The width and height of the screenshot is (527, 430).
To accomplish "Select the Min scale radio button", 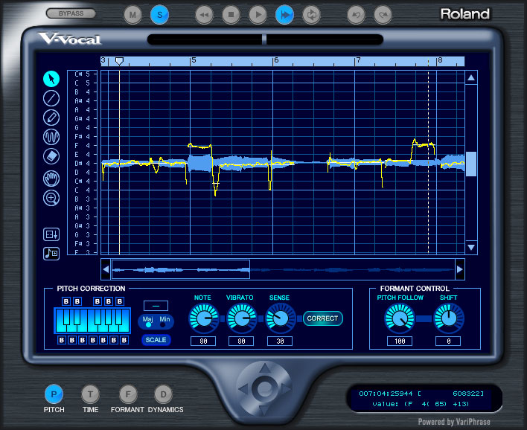I will coord(163,325).
